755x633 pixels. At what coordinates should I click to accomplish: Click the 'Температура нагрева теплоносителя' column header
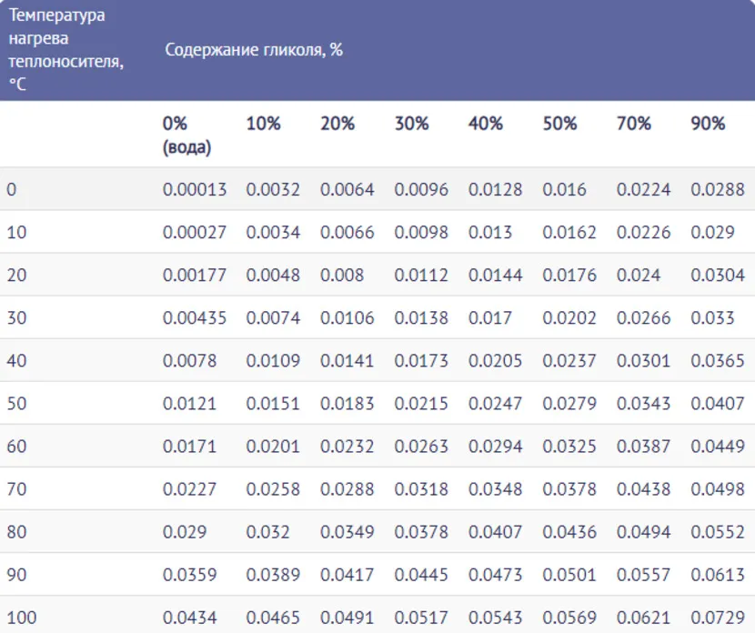(x=65, y=50)
